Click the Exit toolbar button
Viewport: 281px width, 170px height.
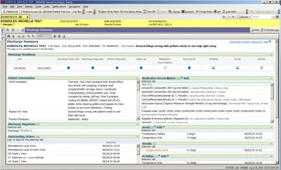(x=217, y=12)
